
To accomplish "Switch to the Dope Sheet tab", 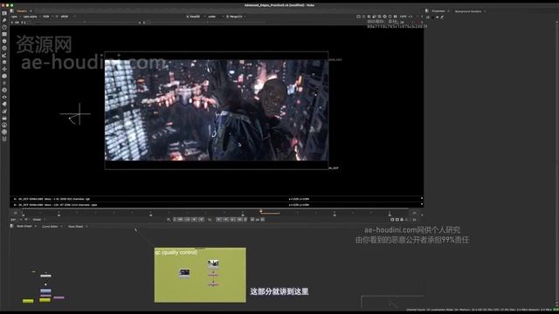I will (76, 227).
